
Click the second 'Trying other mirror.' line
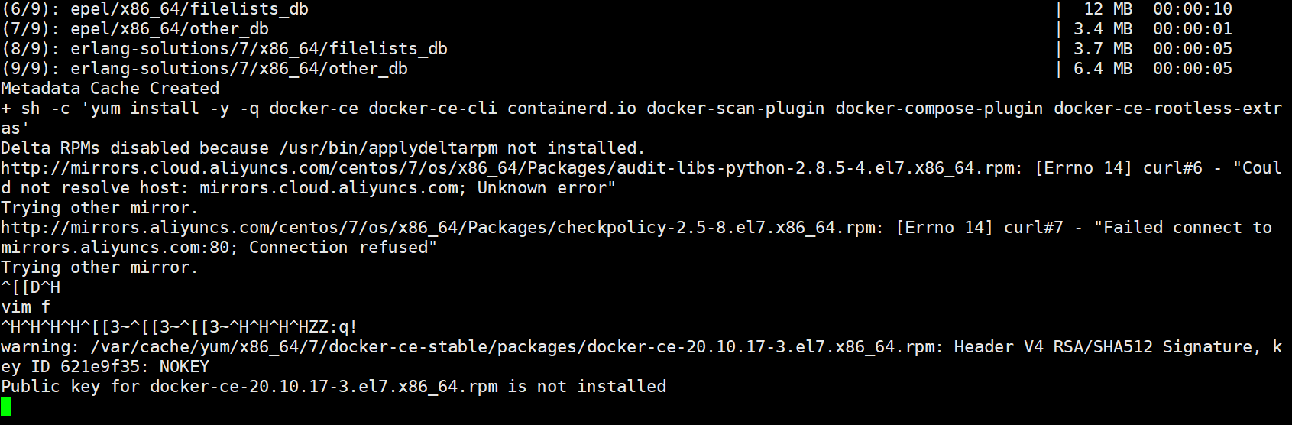tap(100, 268)
